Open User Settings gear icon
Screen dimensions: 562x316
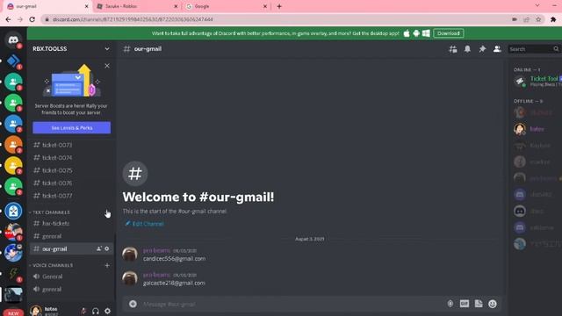pyautogui.click(x=107, y=311)
